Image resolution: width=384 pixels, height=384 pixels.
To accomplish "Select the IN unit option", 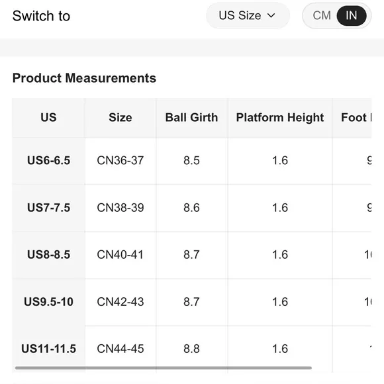I will click(351, 16).
